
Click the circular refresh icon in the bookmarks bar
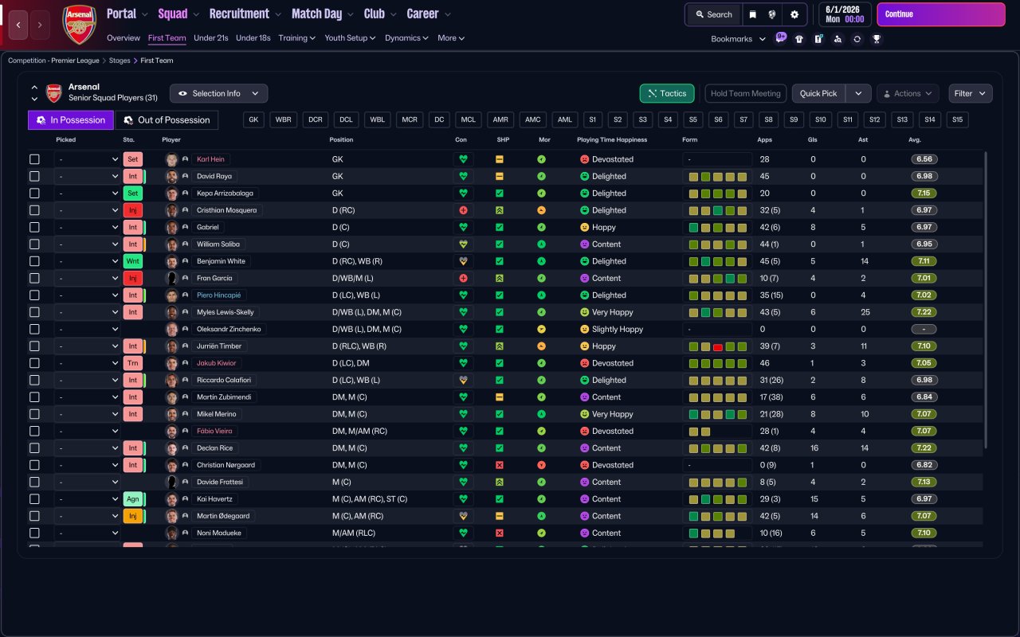click(857, 39)
